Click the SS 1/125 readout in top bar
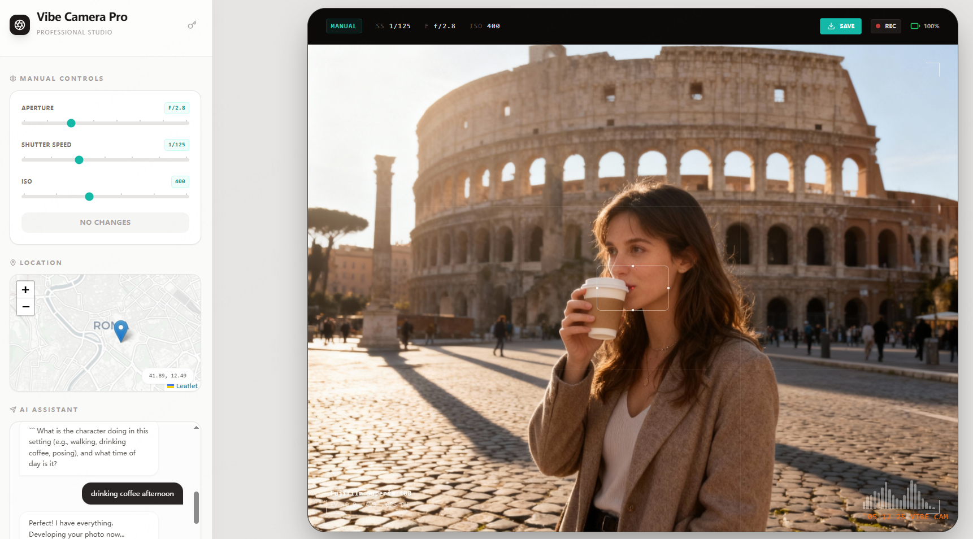The image size is (973, 539). [393, 26]
